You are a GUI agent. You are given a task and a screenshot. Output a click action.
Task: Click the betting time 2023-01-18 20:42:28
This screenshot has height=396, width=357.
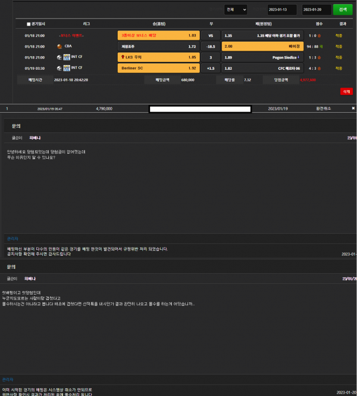click(71, 80)
